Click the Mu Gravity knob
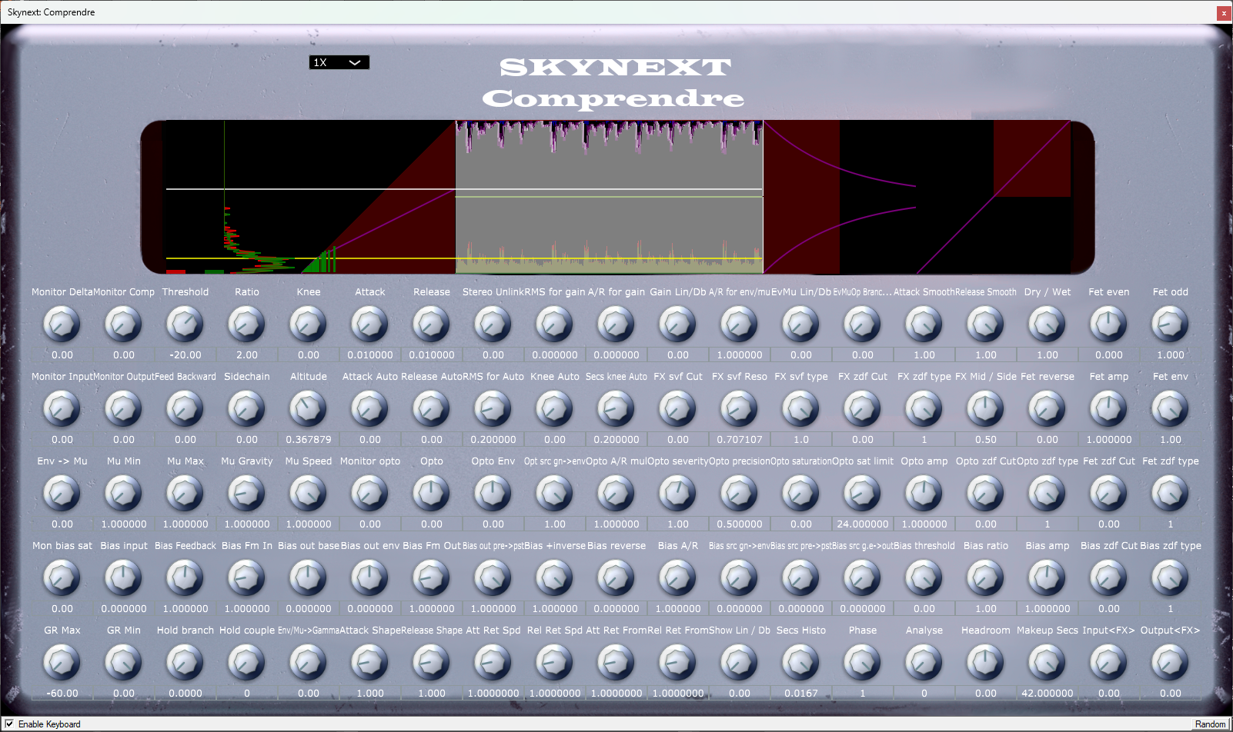The width and height of the screenshot is (1233, 732). point(246,493)
